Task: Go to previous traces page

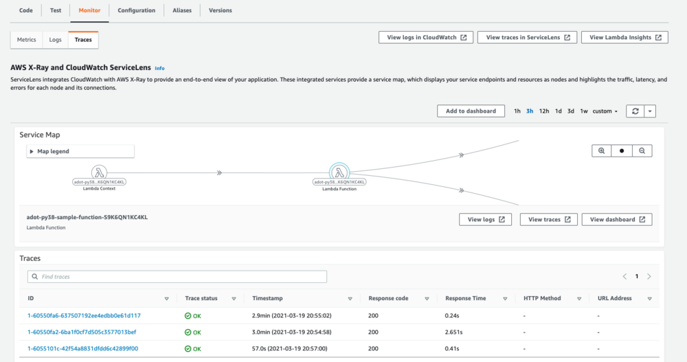Action: coord(624,277)
